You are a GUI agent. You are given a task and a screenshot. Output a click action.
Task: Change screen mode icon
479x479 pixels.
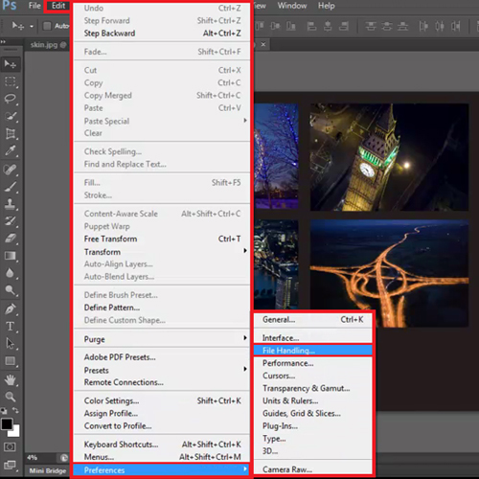[x=10, y=465]
